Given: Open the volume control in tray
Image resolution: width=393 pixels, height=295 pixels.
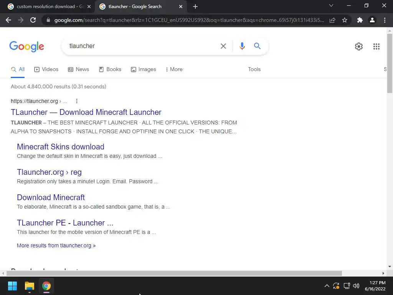Looking at the screenshot, I should pos(356,286).
